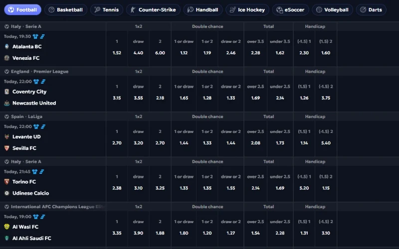Switch to the Basketball tab
This screenshot has width=399, height=249.
coord(66,9)
